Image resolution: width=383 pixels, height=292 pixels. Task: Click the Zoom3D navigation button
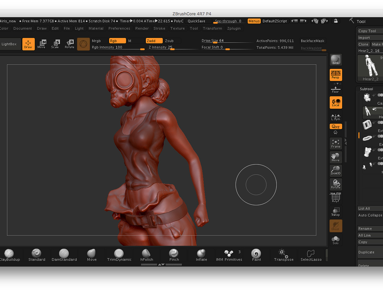point(336,171)
